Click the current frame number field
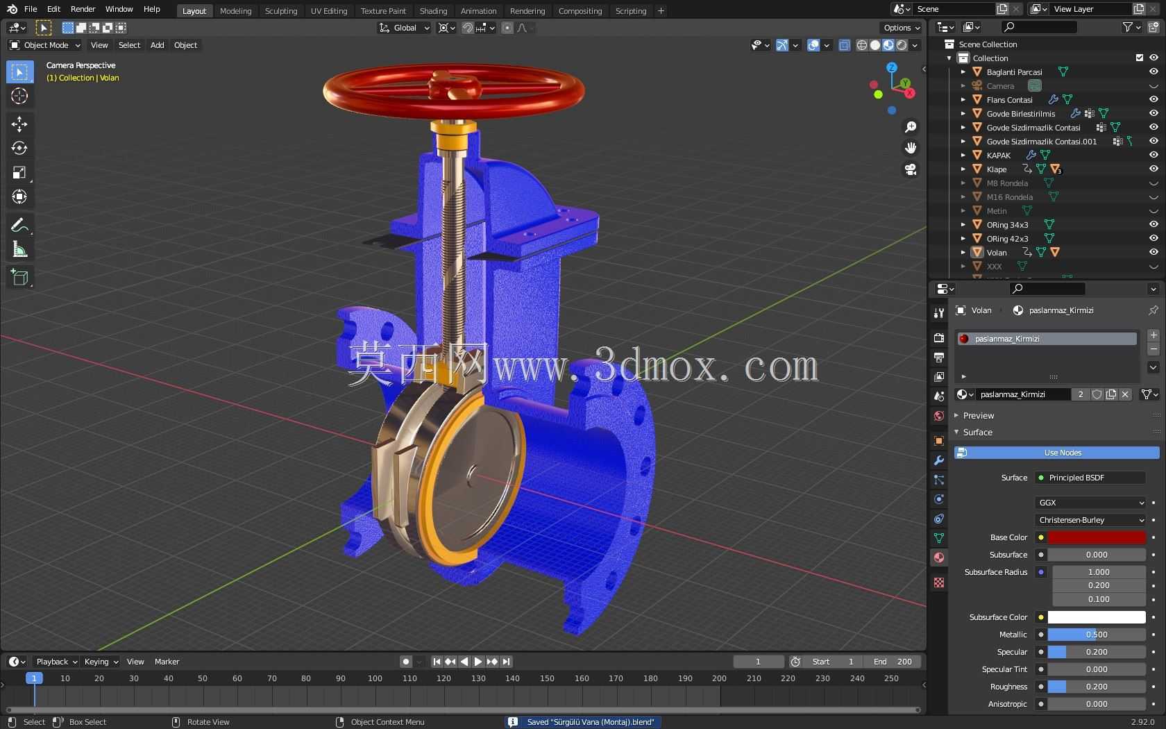The width and height of the screenshot is (1166, 729). [x=759, y=662]
